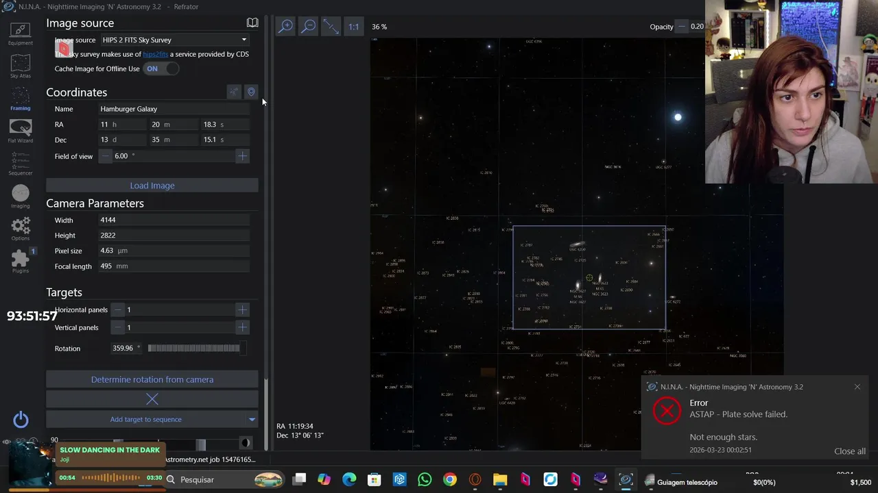The image size is (878, 493).
Task: Open Guiagem telescópio taskbar window
Action: (680, 482)
